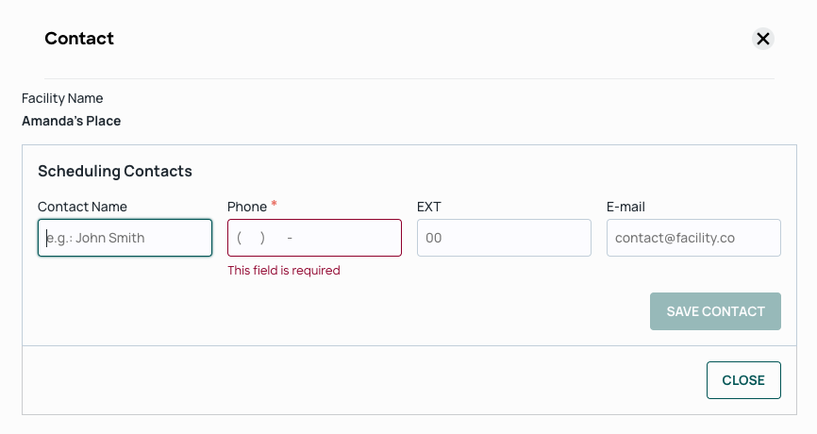Screen dimensions: 817x434
Task: Click the Phone field label
Action: click(247, 207)
